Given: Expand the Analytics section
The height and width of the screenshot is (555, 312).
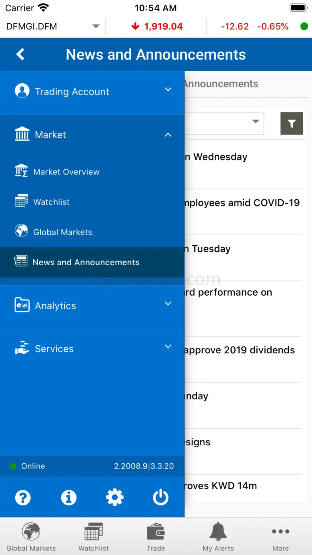Looking at the screenshot, I should coord(92,306).
